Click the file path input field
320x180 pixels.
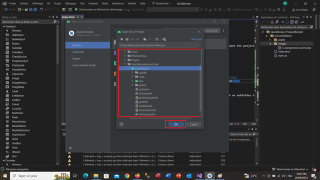(x=158, y=45)
